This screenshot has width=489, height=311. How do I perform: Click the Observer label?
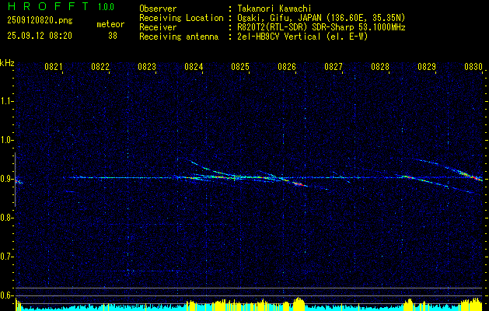click(x=158, y=9)
